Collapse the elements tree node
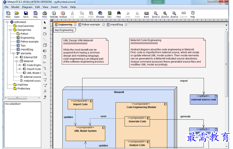Screen dimensions: 233x149 (x=13, y=53)
